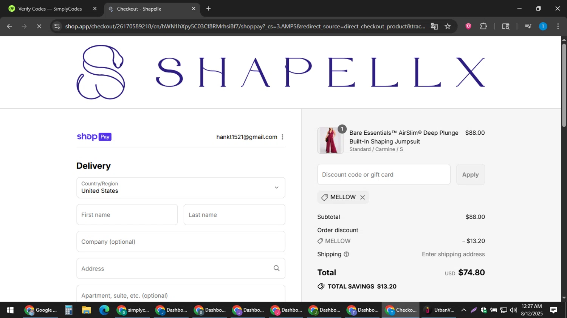Image resolution: width=567 pixels, height=318 pixels.
Task: Open the uBlock shield extension icon
Action: click(468, 26)
